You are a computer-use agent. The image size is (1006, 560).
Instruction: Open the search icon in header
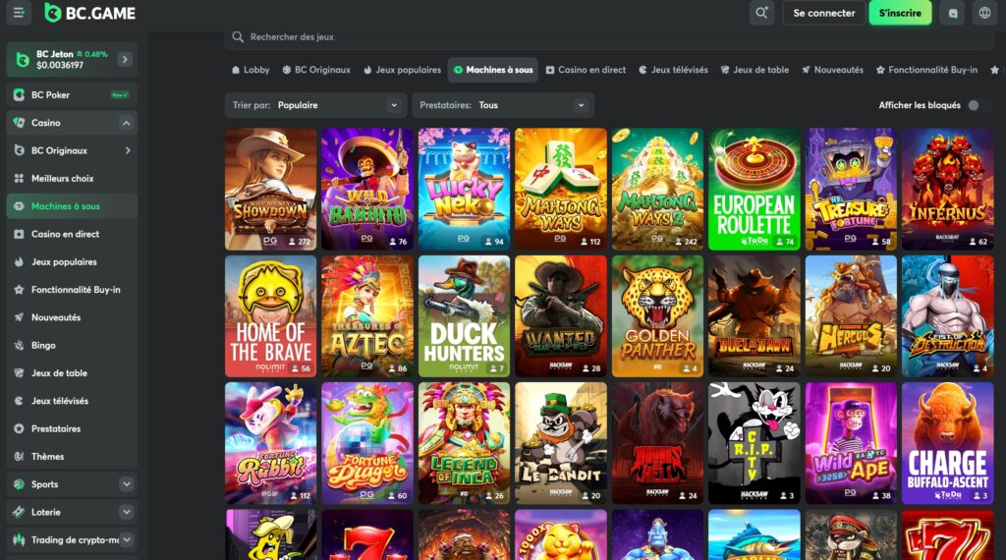761,13
